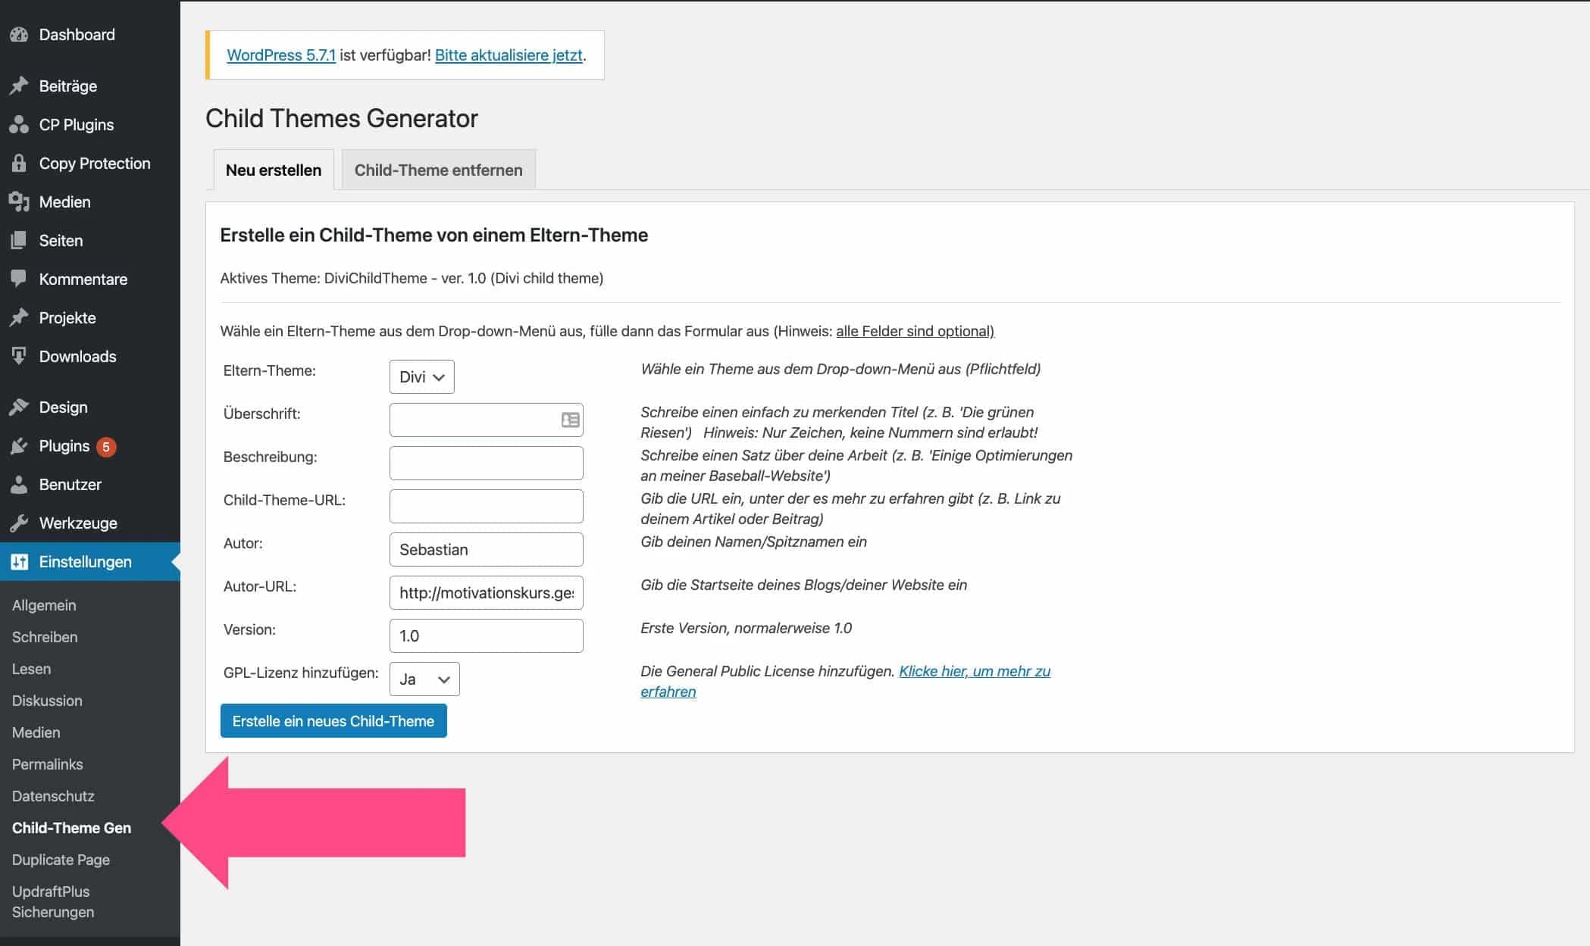Click the Werkzeuge wrench icon

click(20, 523)
